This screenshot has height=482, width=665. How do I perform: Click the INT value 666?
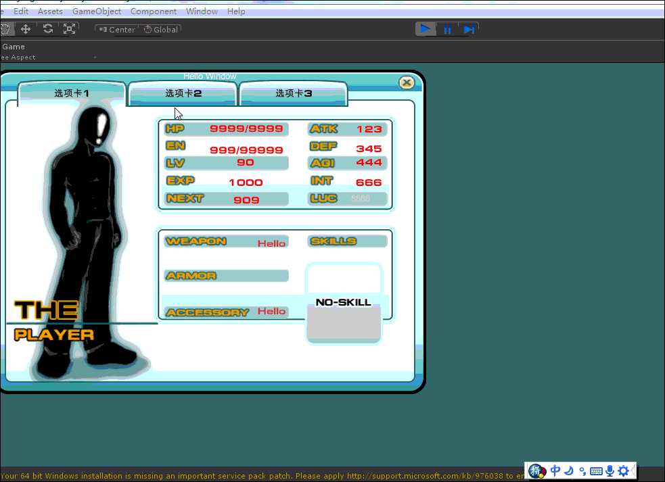(x=369, y=183)
